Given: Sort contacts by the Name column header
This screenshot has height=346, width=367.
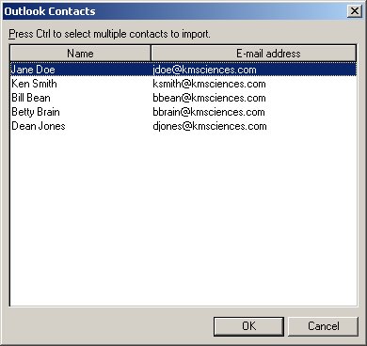Looking at the screenshot, I should coord(80,54).
